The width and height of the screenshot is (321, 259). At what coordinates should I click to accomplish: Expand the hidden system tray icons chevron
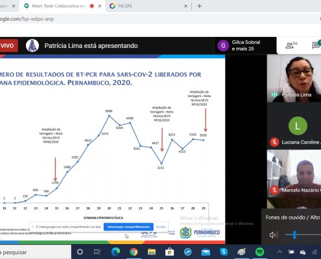click(279, 252)
